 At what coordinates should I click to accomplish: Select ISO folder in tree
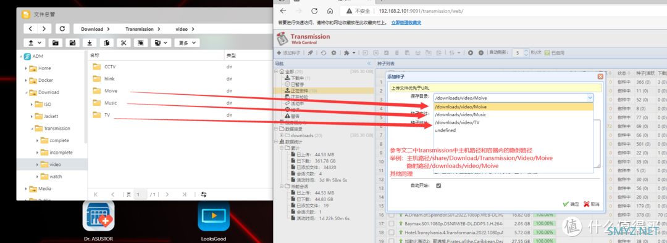pyautogui.click(x=48, y=105)
